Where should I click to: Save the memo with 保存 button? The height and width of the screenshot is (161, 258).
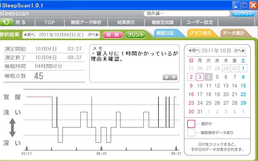pos(170,78)
